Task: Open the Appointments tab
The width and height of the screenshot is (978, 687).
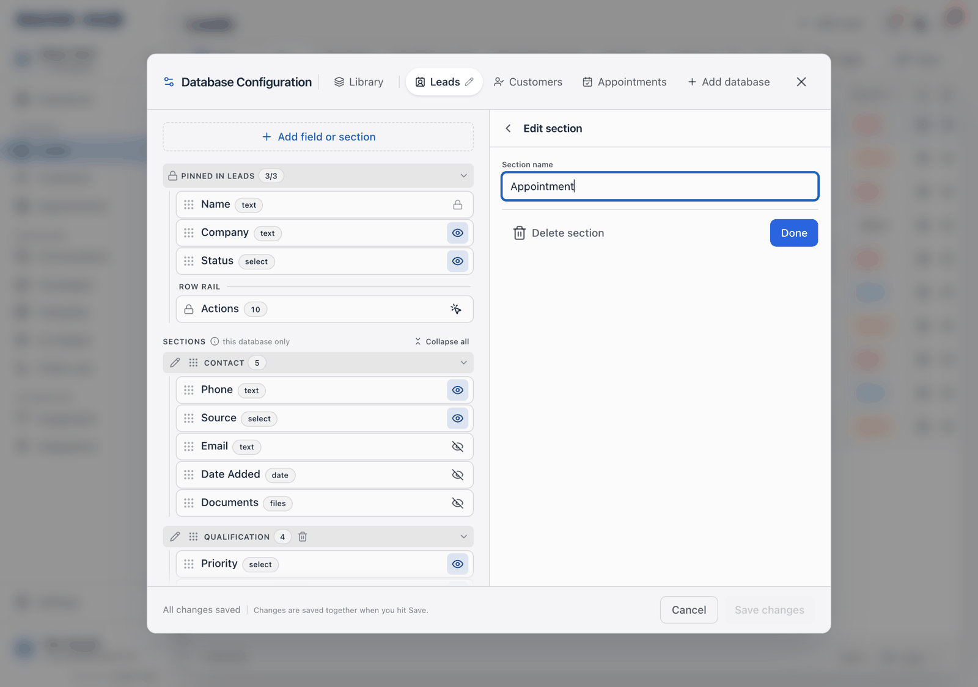Action: click(624, 82)
